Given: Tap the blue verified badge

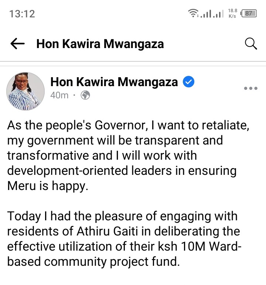Looking at the screenshot, I should pyautogui.click(x=188, y=82).
